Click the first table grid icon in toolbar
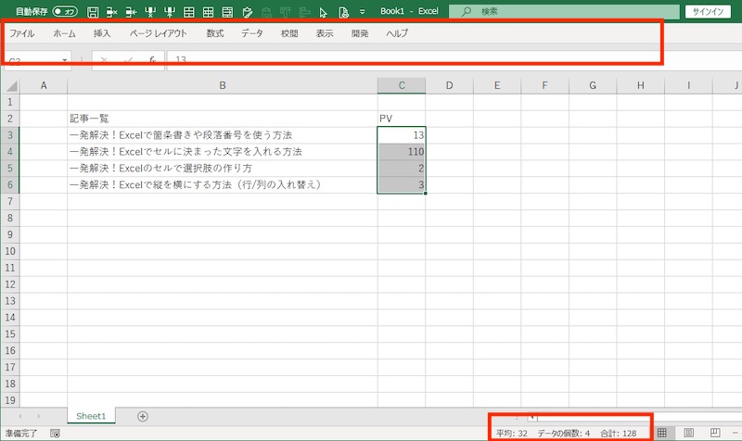The image size is (742, 441). (189, 12)
